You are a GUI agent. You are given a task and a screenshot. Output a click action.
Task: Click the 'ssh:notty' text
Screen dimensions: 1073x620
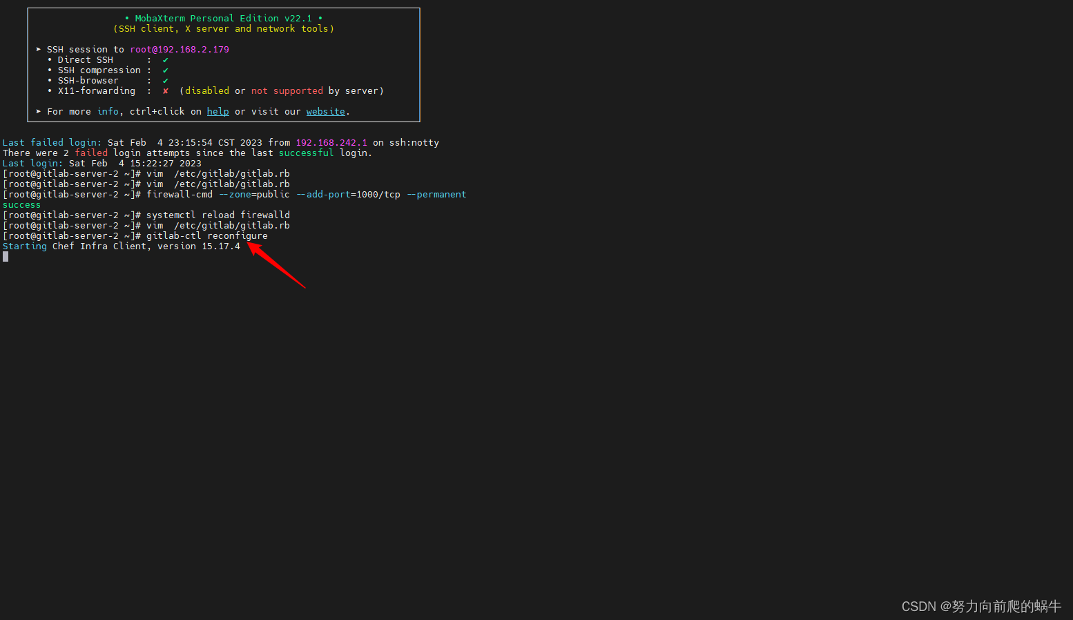[x=414, y=142]
